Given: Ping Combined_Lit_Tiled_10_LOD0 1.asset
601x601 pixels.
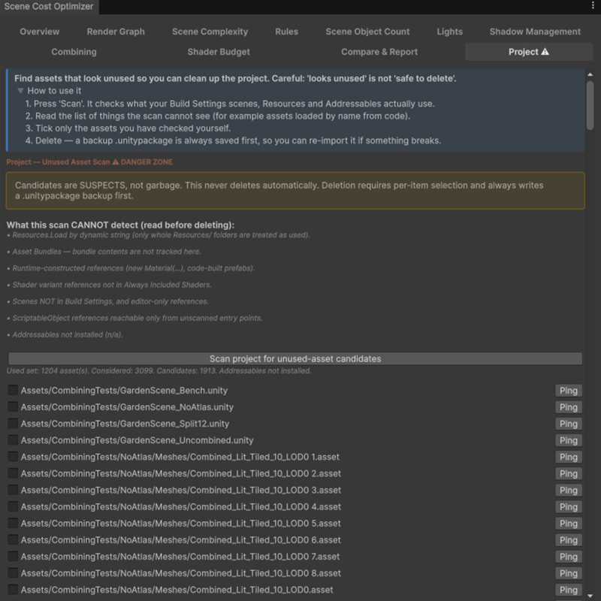Looking at the screenshot, I should click(569, 457).
